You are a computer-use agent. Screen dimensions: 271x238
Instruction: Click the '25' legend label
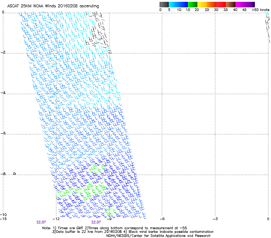(x=207, y=10)
